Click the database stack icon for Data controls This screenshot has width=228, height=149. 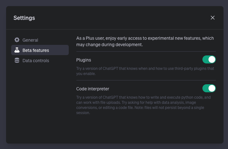tap(17, 60)
